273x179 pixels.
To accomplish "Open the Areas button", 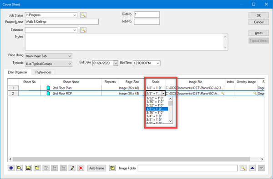I will (x=258, y=33).
